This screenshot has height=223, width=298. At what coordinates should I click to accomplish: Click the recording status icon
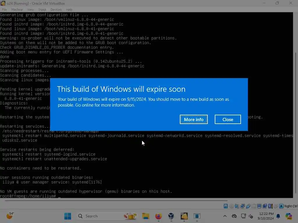265,206
